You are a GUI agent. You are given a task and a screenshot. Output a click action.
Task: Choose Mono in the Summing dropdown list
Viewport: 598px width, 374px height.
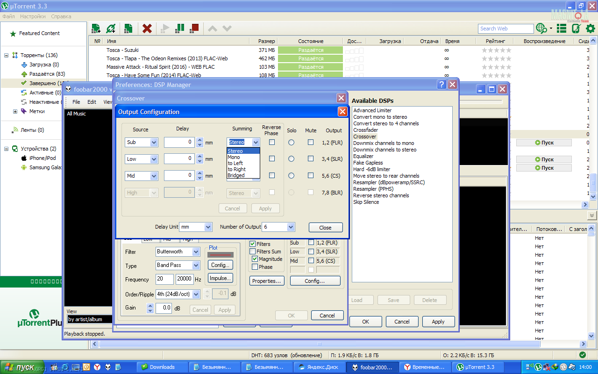pos(243,157)
